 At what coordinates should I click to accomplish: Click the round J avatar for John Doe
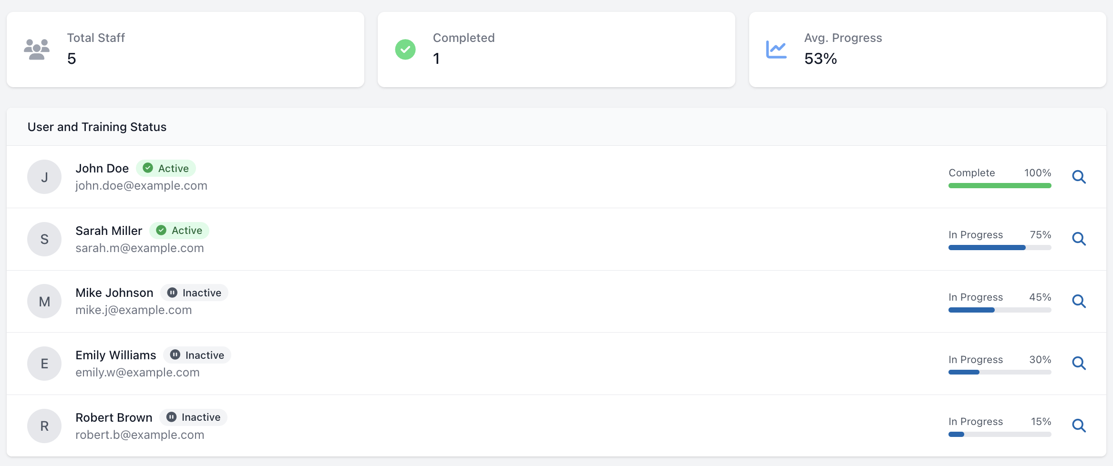(x=44, y=177)
